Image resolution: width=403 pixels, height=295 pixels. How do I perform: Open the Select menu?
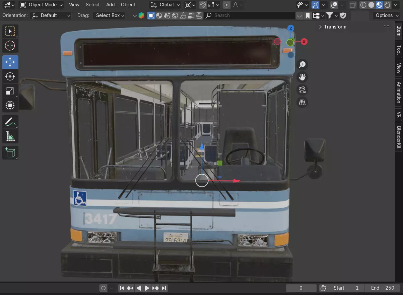[92, 5]
